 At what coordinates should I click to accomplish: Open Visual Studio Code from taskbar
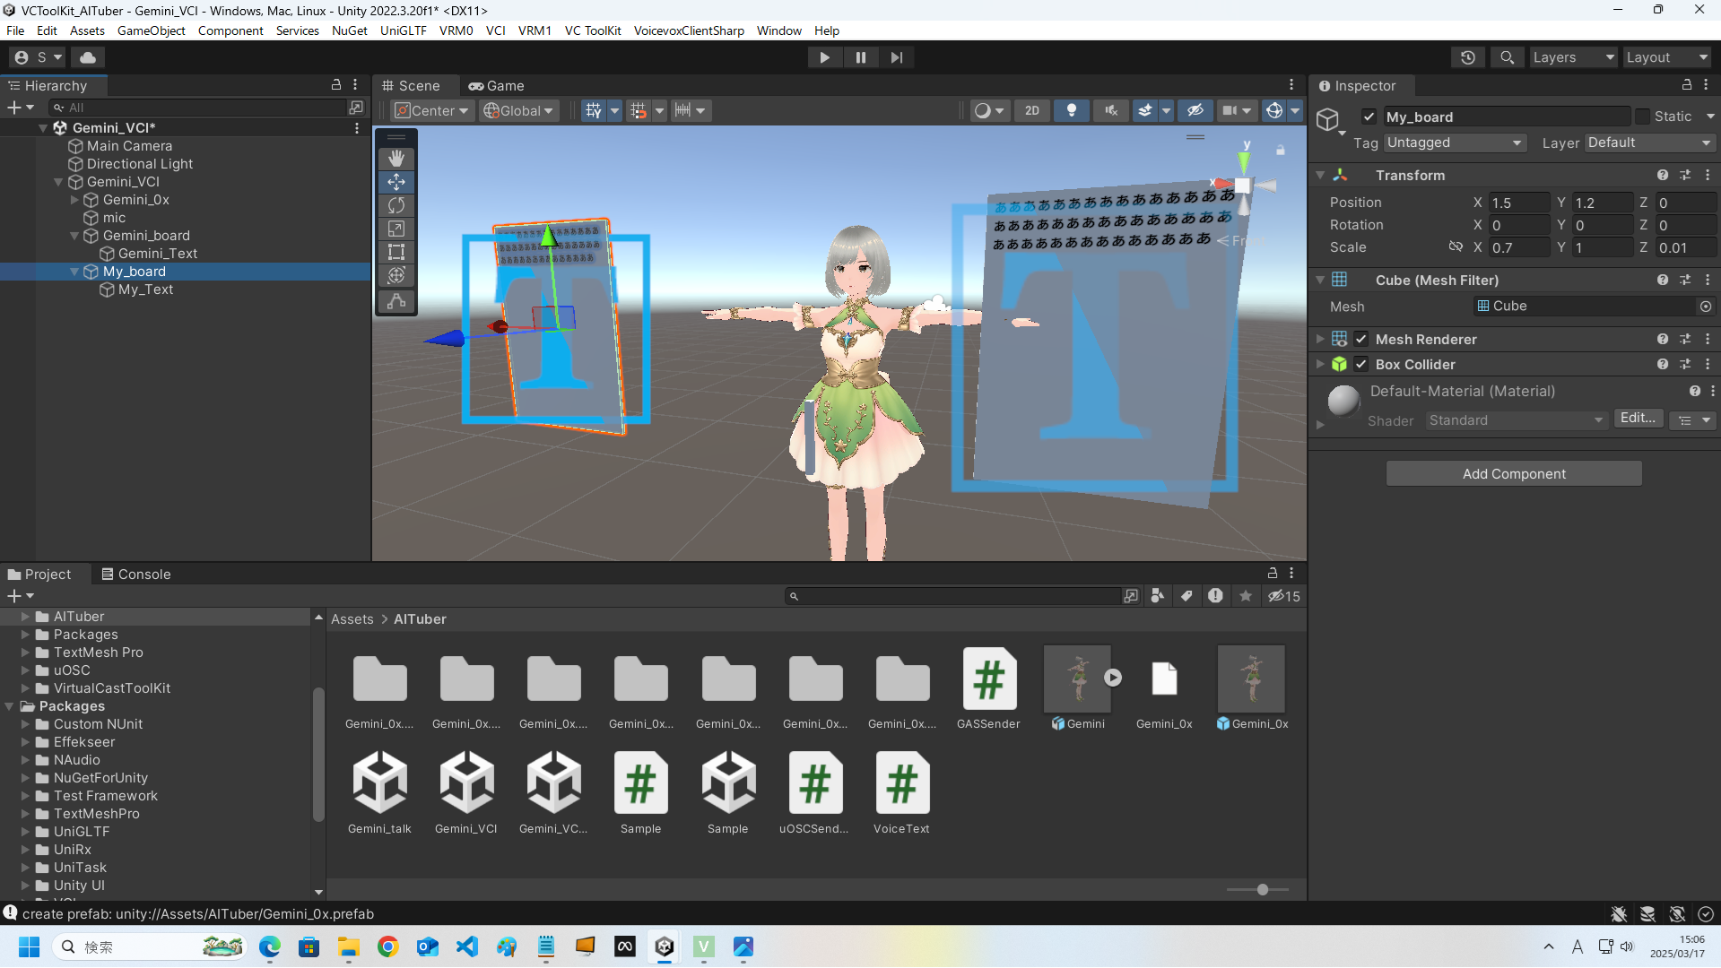point(467,946)
